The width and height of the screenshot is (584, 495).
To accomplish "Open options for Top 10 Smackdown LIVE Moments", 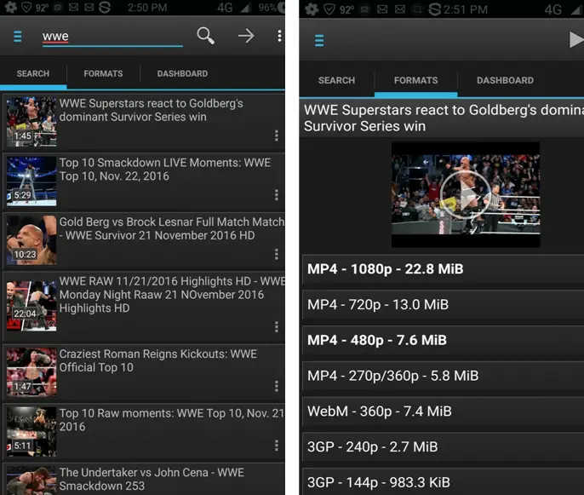I will 277,195.
